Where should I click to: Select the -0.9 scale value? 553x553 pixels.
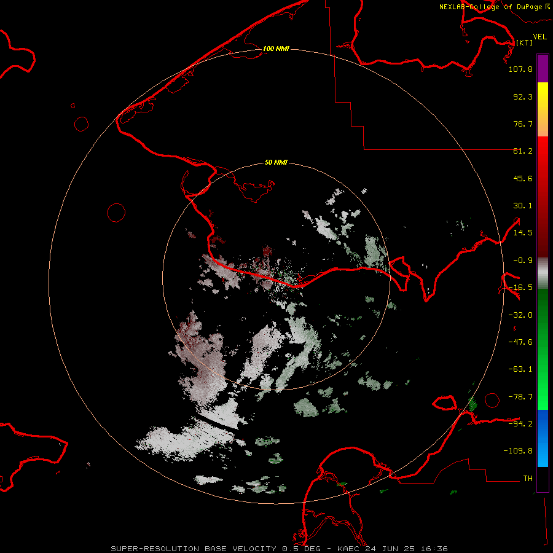click(x=523, y=261)
